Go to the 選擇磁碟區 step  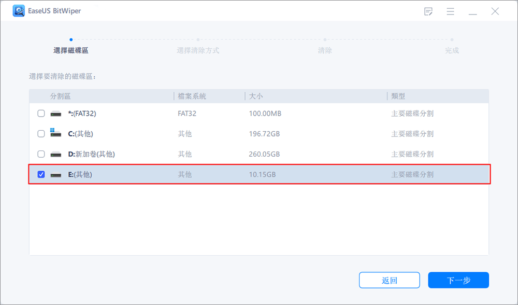(71, 50)
